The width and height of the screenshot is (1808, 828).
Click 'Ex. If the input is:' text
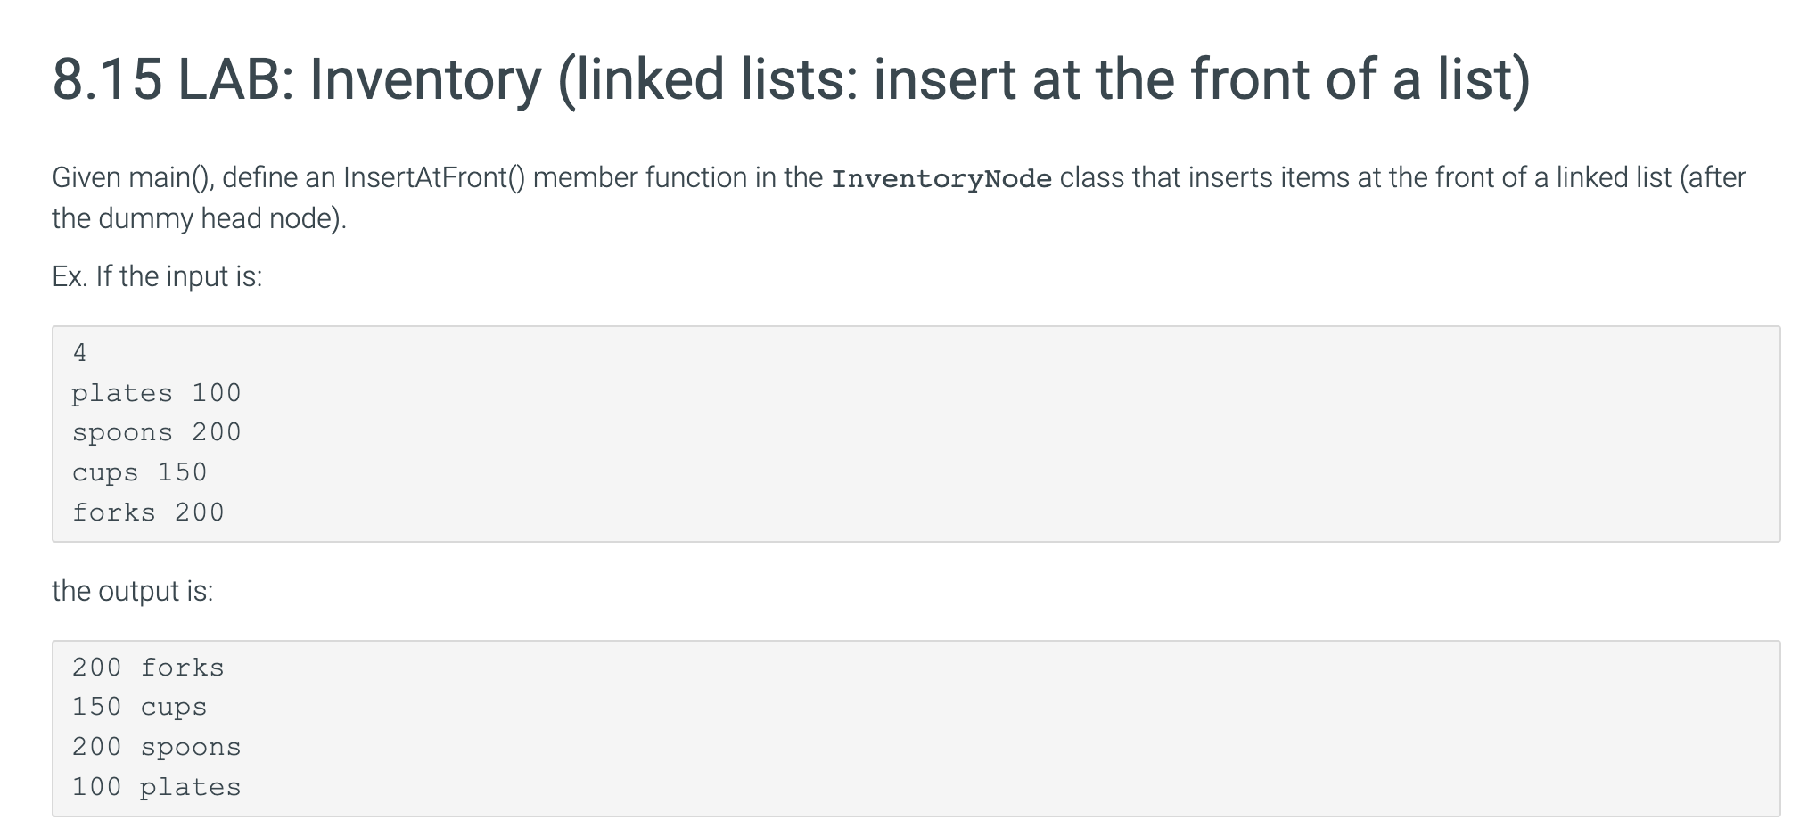point(157,276)
